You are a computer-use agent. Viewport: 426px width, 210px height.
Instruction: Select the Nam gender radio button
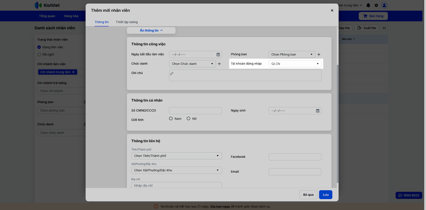(x=171, y=119)
